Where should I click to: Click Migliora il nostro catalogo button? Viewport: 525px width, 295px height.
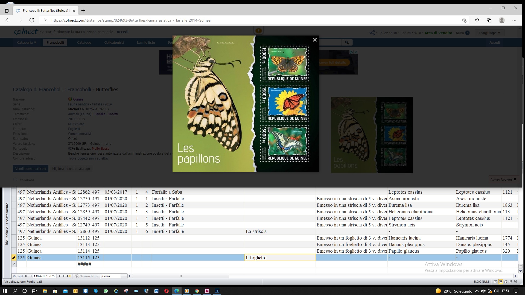pos(71,169)
